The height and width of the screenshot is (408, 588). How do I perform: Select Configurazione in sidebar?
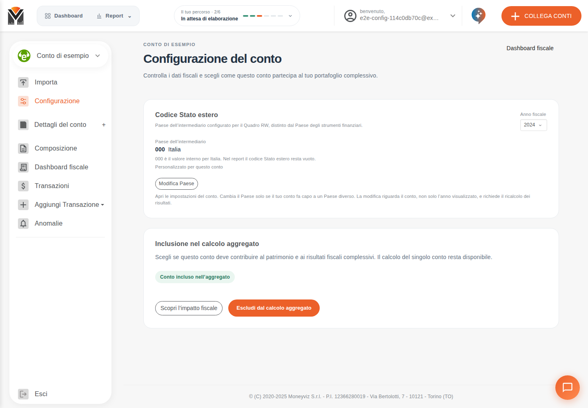pyautogui.click(x=57, y=101)
